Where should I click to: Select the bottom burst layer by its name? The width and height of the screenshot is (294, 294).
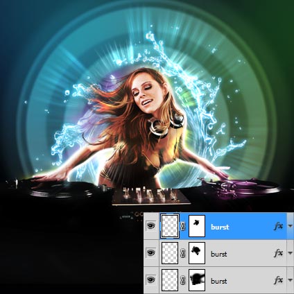[219, 281]
